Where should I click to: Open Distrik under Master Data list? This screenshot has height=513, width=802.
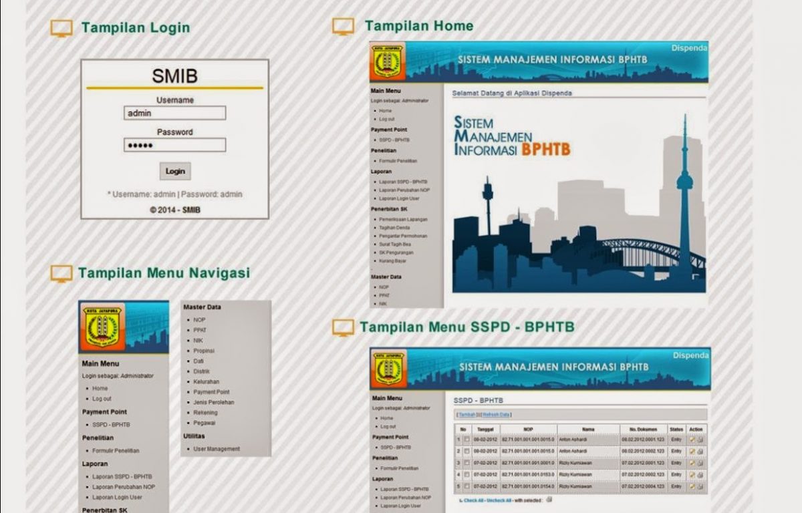pyautogui.click(x=201, y=371)
